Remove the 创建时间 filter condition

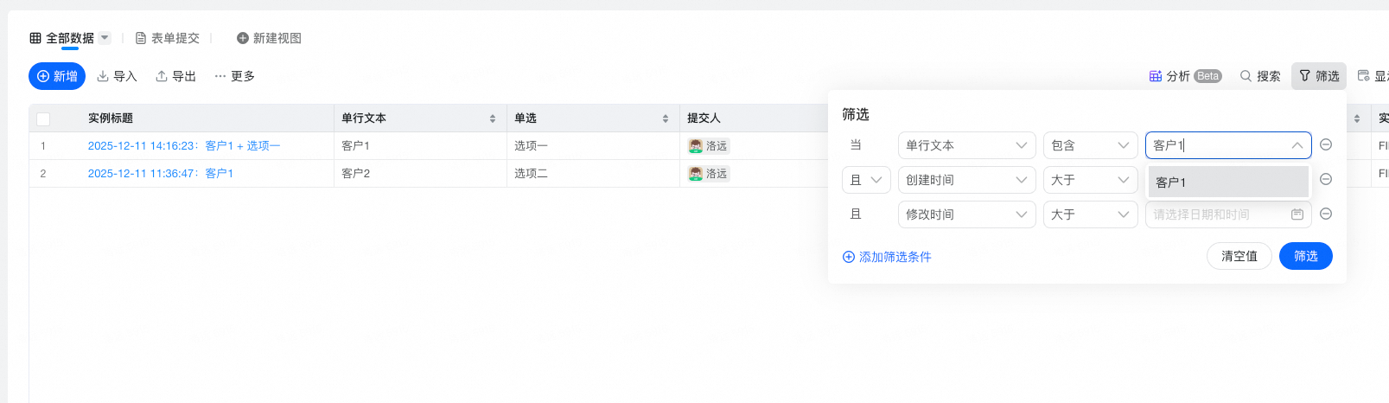[1326, 179]
